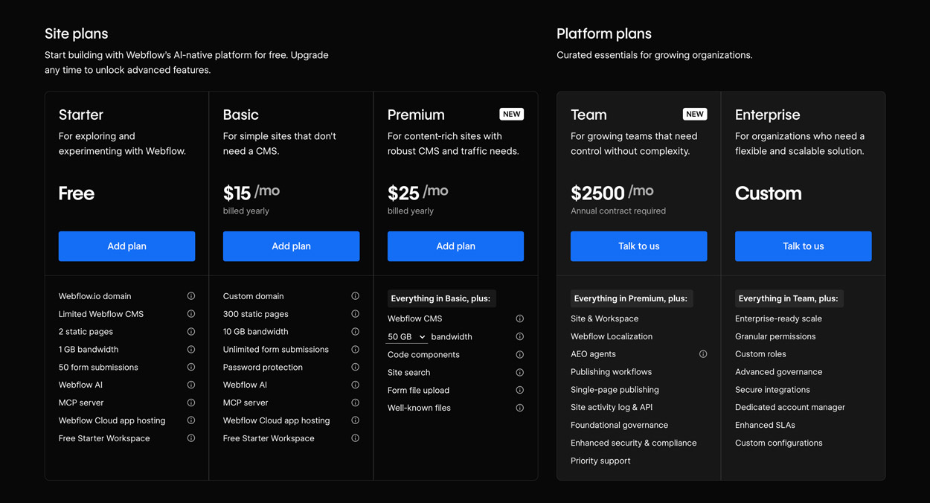This screenshot has height=503, width=930.
Task: Click the Team plan title
Action: [589, 115]
